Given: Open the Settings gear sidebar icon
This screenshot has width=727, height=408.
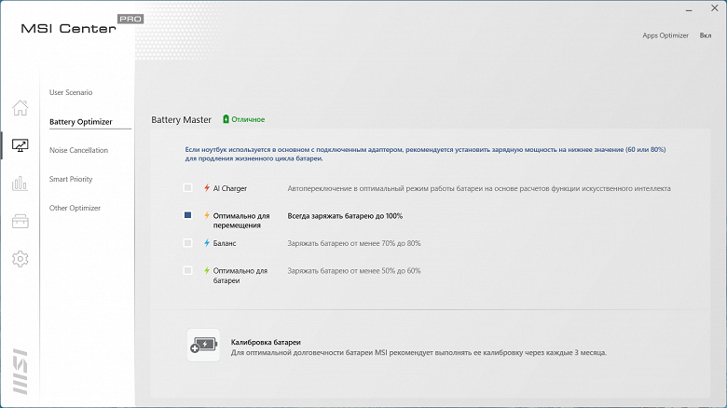Looking at the screenshot, I should click(20, 259).
